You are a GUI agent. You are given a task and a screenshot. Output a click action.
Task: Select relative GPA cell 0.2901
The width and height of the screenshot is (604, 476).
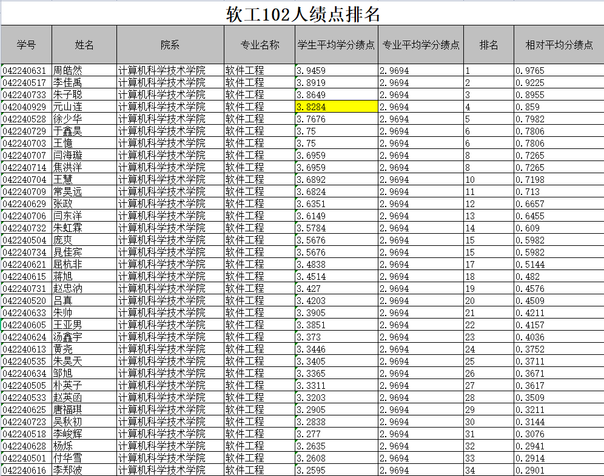[x=559, y=470]
